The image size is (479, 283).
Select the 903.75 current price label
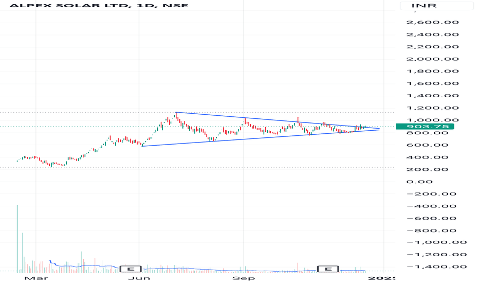425,127
